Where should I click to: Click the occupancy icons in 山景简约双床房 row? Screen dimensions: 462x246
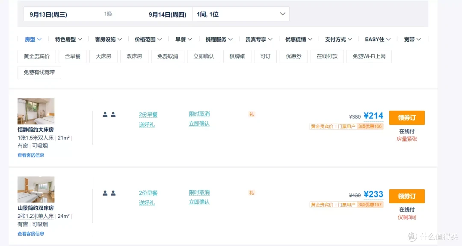(109, 193)
